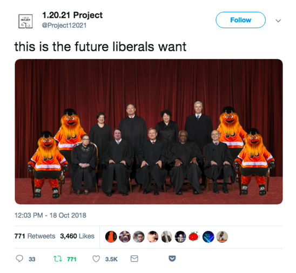This screenshot has width=296, height=273.
Task: Open the last liker avatar in the row
Action: pos(222,237)
